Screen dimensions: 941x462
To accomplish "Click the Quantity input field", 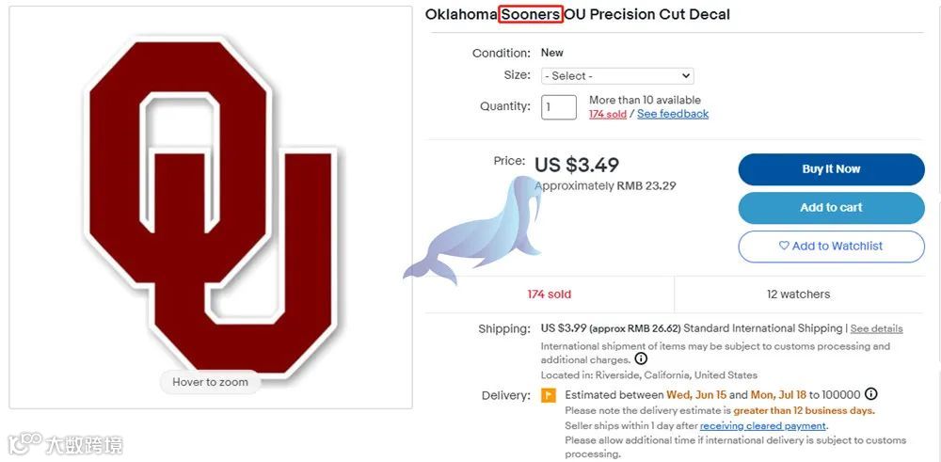I will (x=558, y=107).
